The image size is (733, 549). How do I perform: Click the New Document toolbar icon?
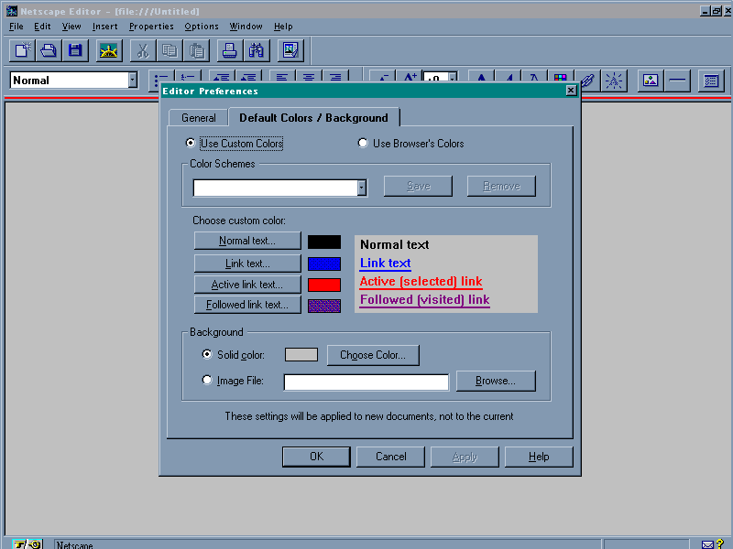click(x=22, y=50)
